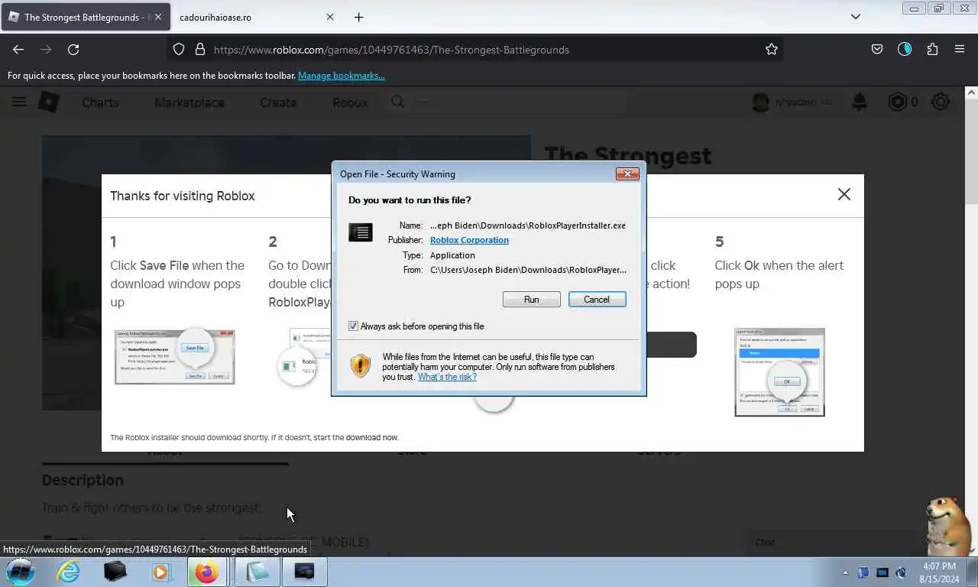The height and width of the screenshot is (587, 978).
Task: Click the Firefox taskbar button
Action: point(207,572)
